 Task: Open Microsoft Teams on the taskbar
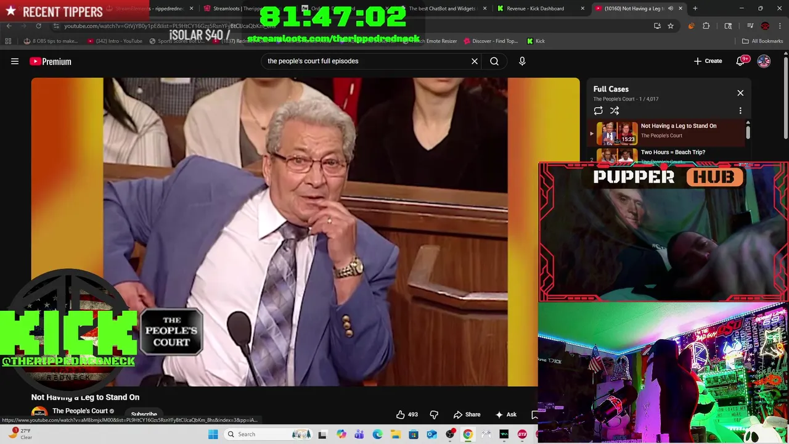point(359,434)
